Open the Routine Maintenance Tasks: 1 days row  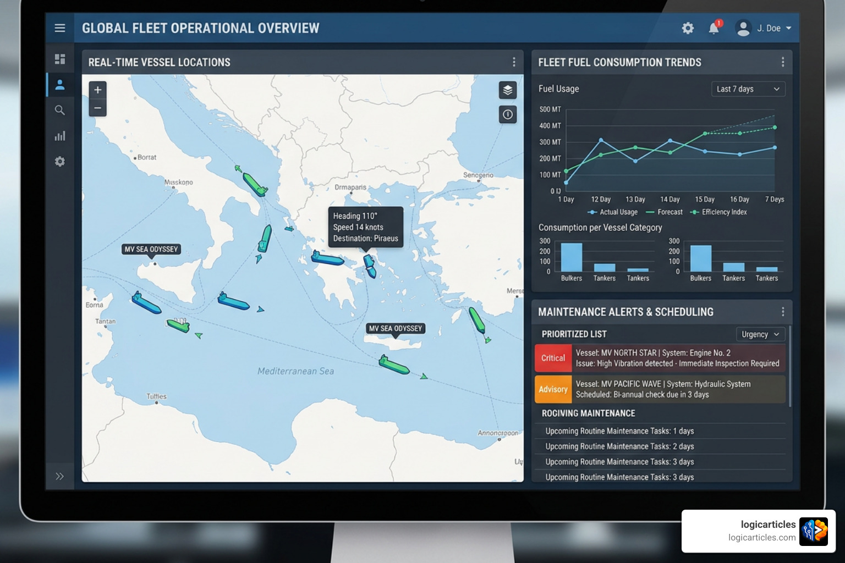pos(660,431)
